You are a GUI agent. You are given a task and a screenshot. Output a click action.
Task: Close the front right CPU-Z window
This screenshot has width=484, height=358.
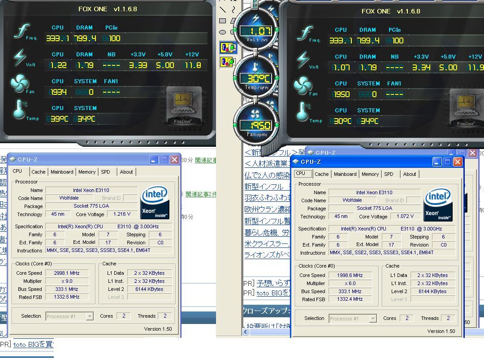[x=458, y=162]
